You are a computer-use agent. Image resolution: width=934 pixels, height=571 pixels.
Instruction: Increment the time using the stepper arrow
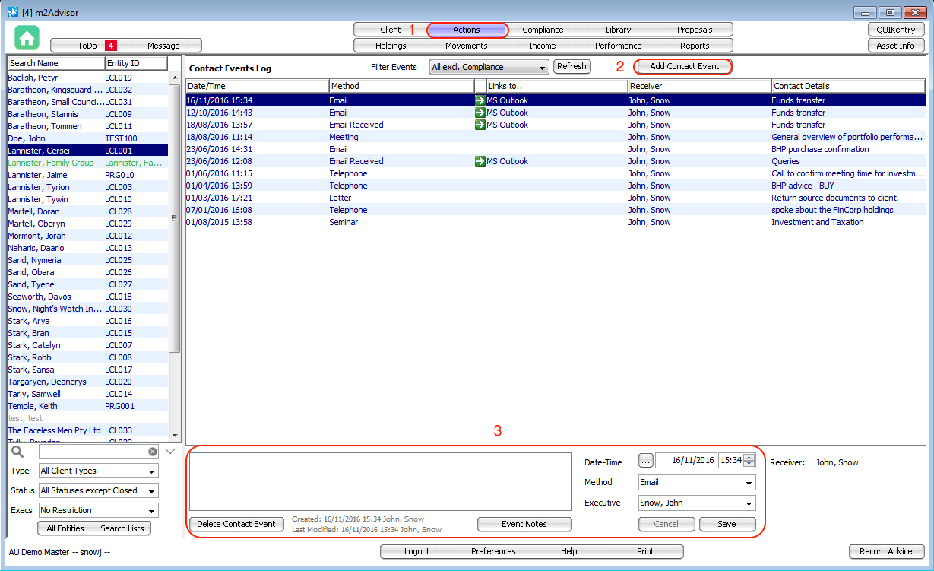point(749,457)
